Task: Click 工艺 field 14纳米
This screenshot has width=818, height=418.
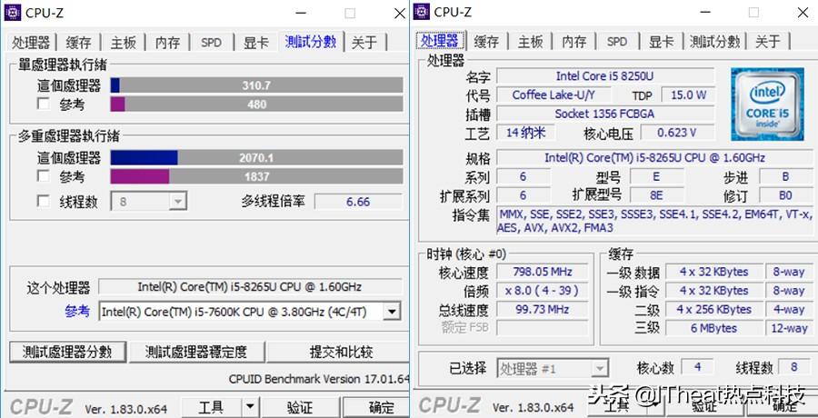Action: pos(525,133)
